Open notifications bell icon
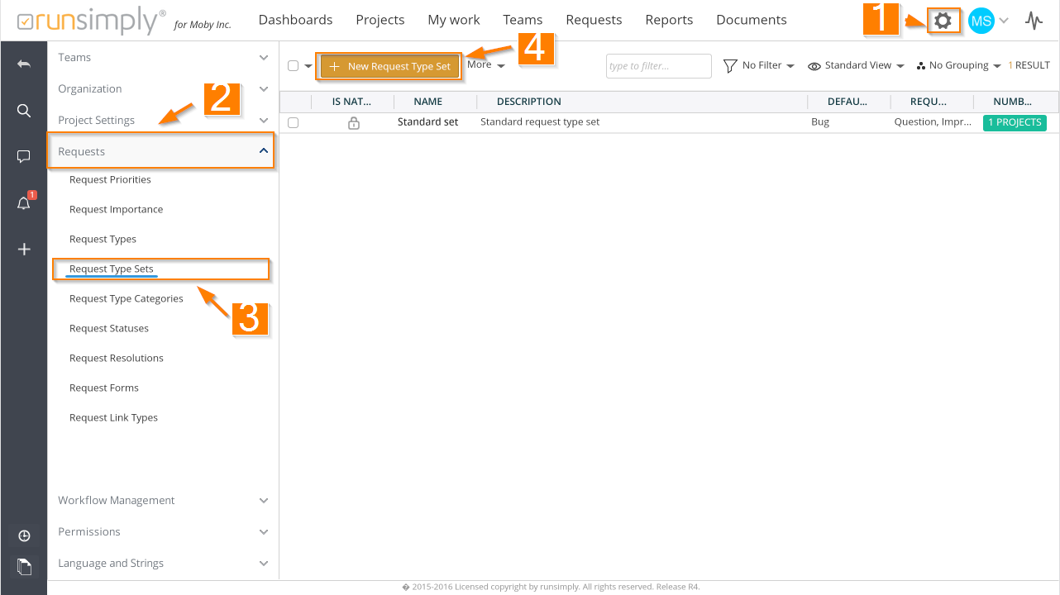This screenshot has height=595, width=1060. click(x=24, y=203)
